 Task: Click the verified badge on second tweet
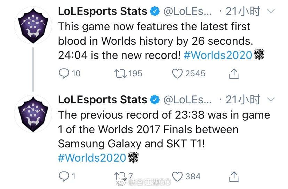[154, 101]
